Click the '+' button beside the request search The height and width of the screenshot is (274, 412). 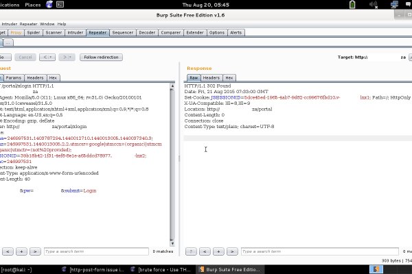click(x=22, y=251)
